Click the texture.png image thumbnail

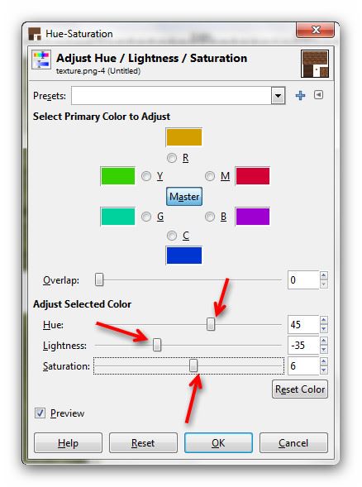(315, 64)
